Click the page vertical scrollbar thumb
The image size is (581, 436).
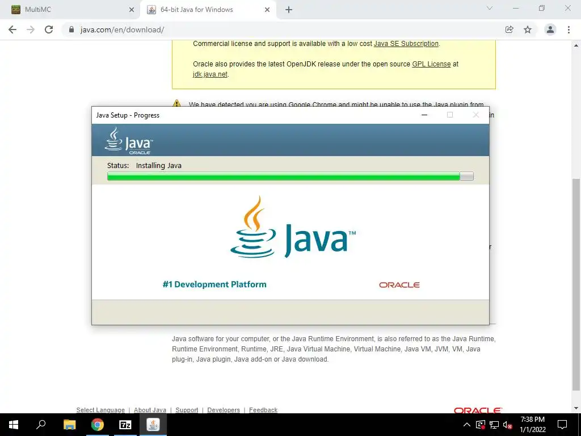[576, 285]
